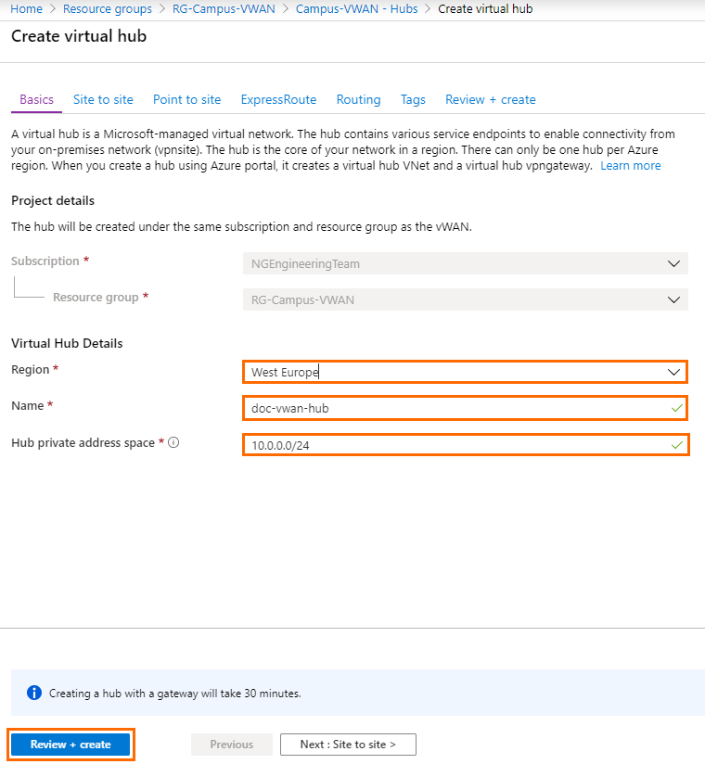Click the Review + create button

point(70,744)
